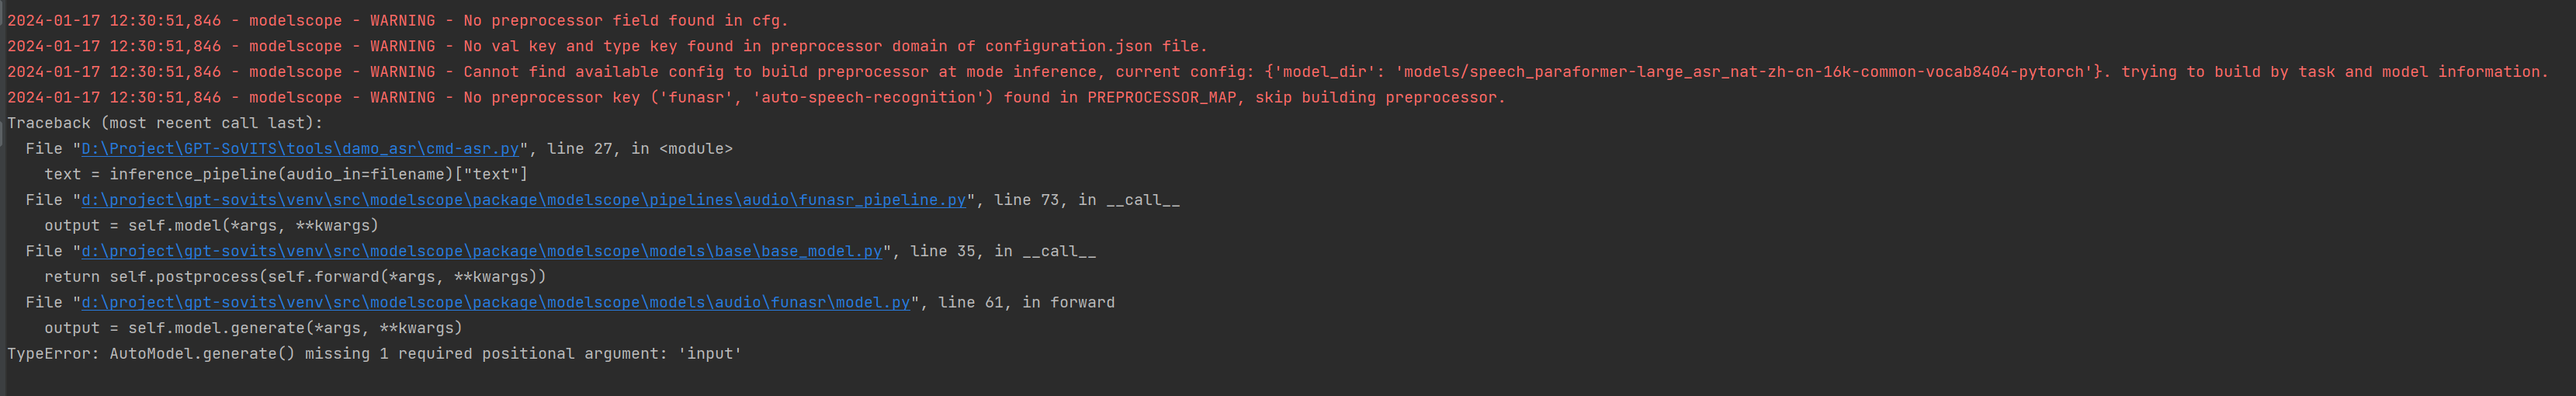Click the 'output = self.model.generate(*args, **kwargs)' line
Image resolution: width=2576 pixels, height=396 pixels.
[x=253, y=328]
